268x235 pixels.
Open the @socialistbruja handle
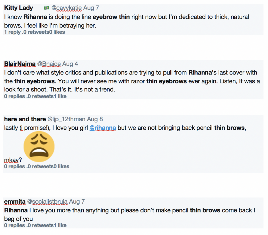[47, 202]
